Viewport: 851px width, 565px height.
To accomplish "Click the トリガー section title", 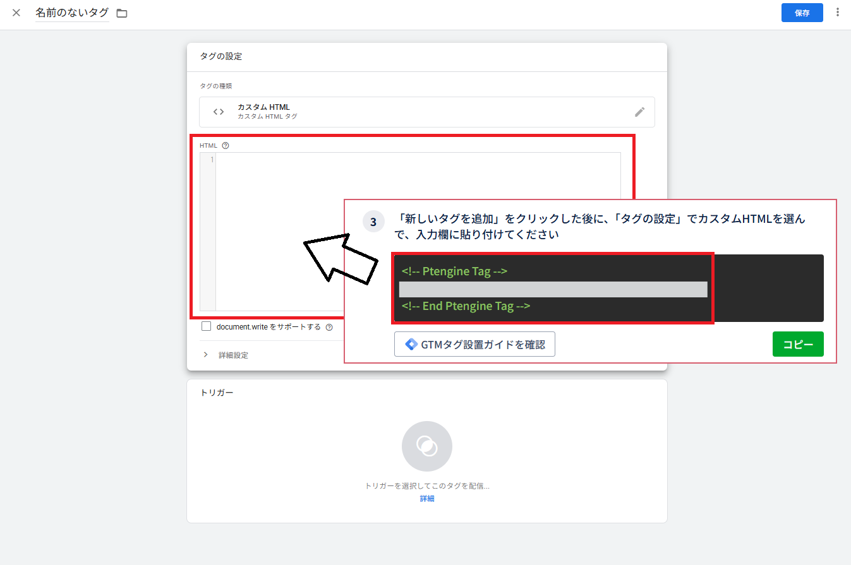I will tap(217, 393).
